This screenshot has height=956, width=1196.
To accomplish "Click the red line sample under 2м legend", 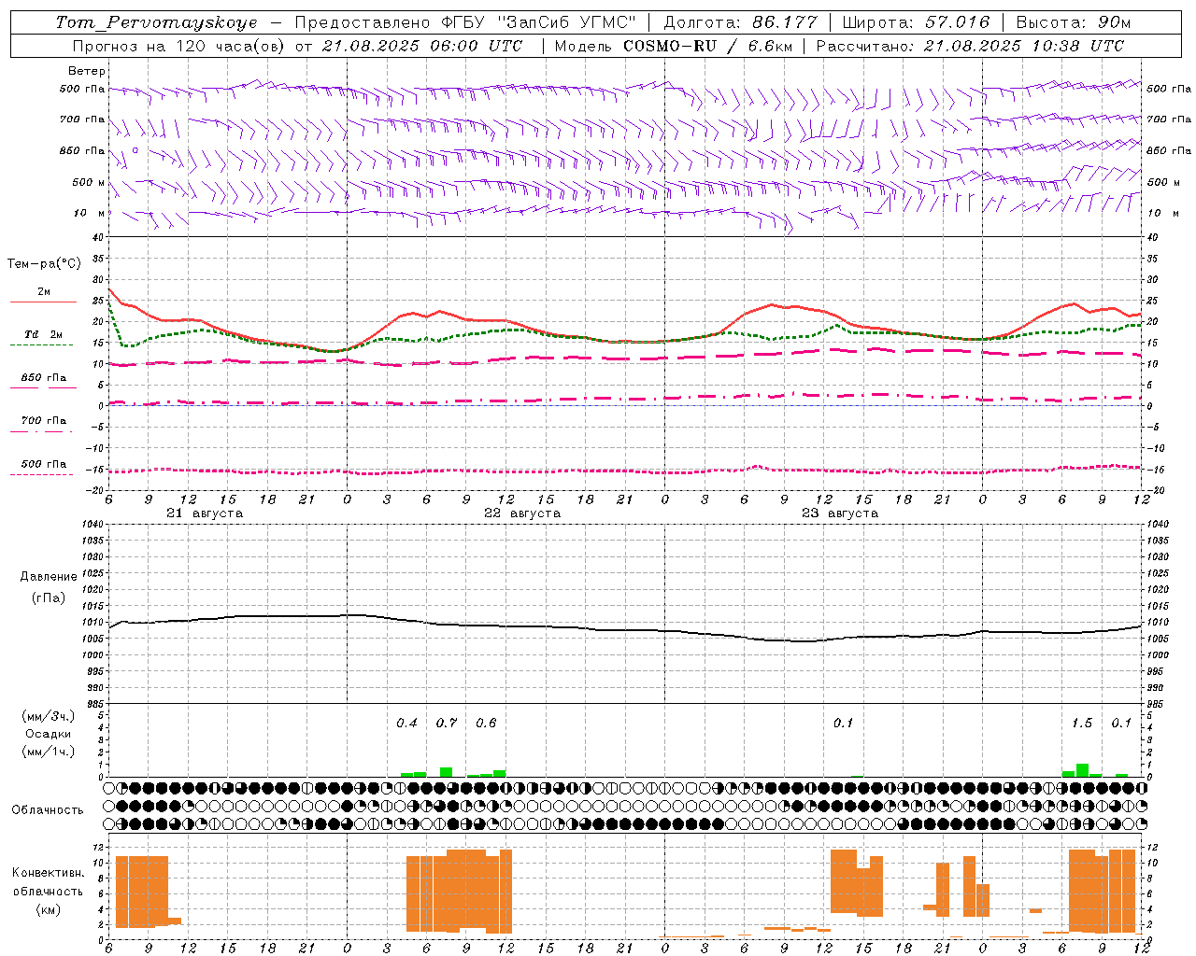I will coord(44,302).
